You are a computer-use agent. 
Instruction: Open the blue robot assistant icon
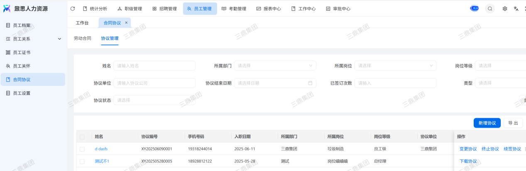(x=474, y=9)
